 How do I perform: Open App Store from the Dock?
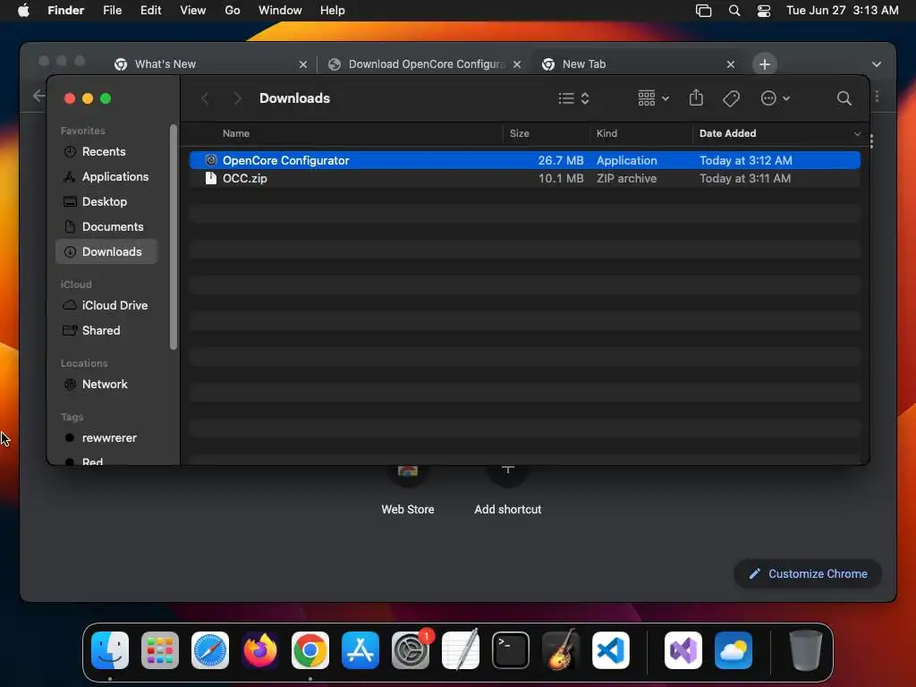coord(360,650)
